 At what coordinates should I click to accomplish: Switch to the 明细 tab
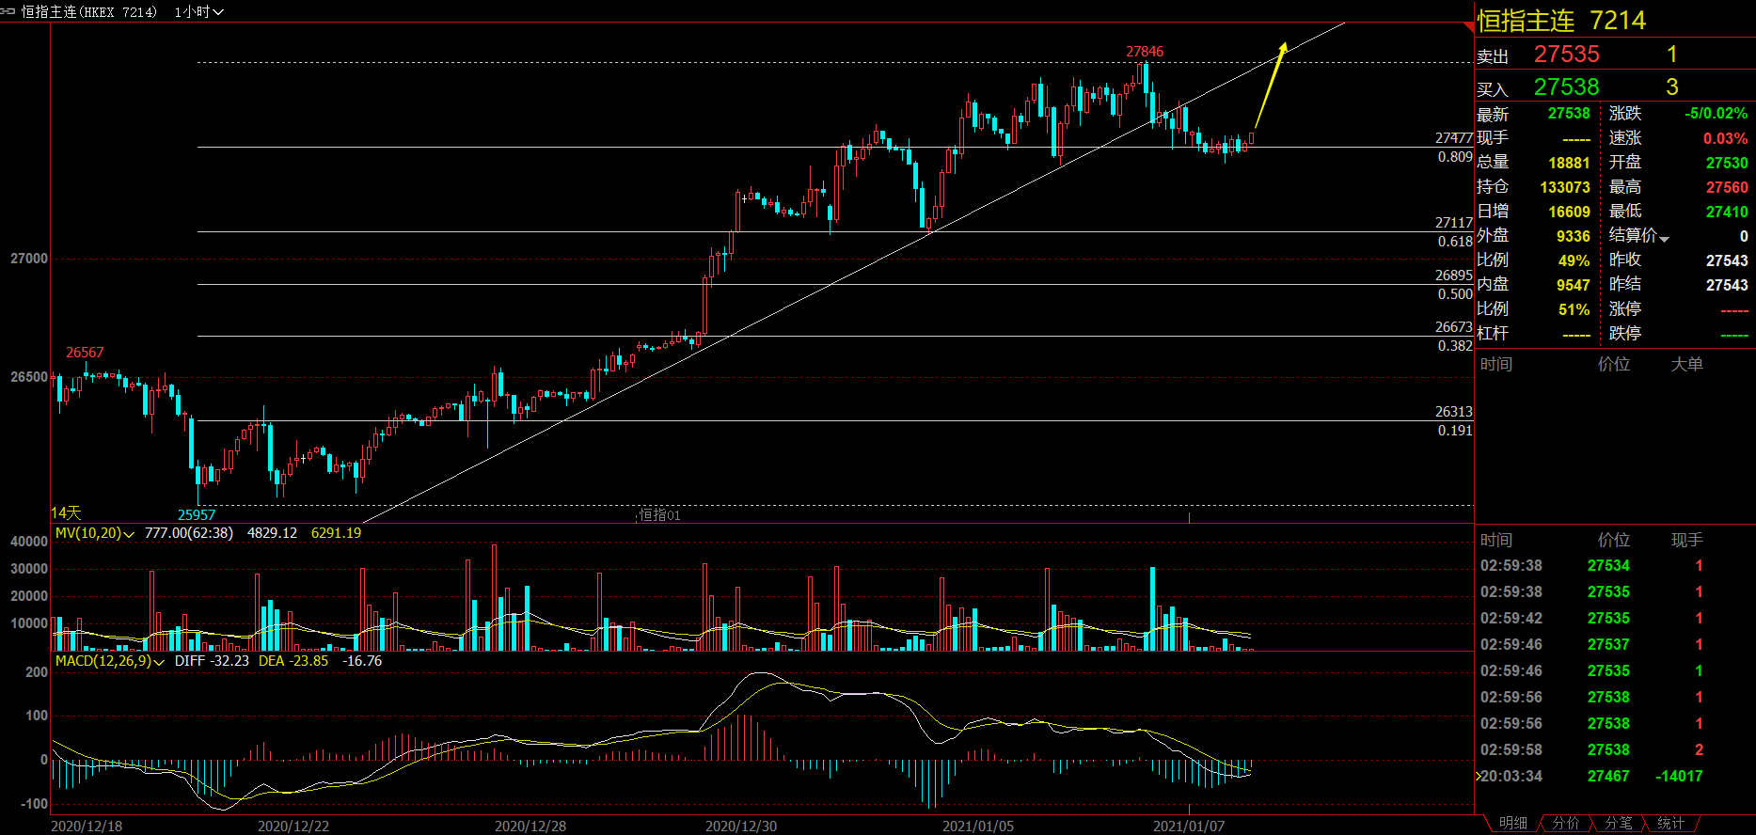(x=1512, y=824)
